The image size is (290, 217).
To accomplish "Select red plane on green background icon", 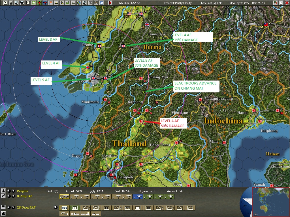I will 39,3.
